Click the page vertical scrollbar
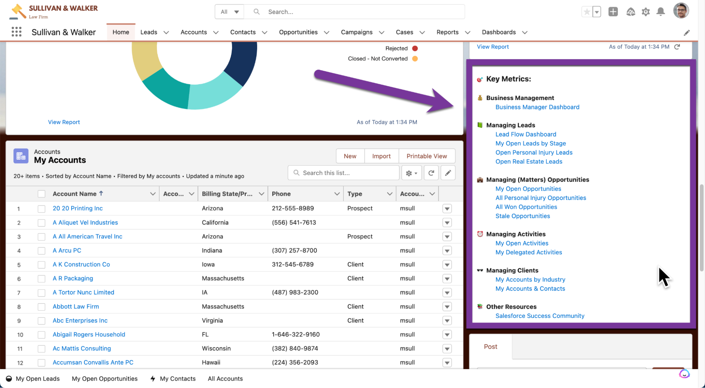Viewport: 705px width, 388px height. [701, 227]
